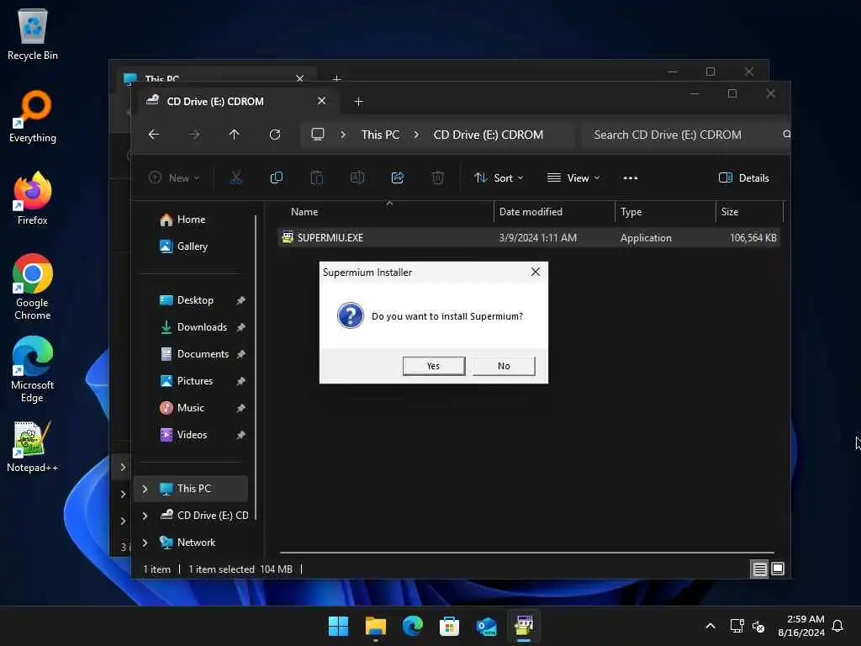The height and width of the screenshot is (646, 861).
Task: Switch to details list view in status bar
Action: click(759, 569)
